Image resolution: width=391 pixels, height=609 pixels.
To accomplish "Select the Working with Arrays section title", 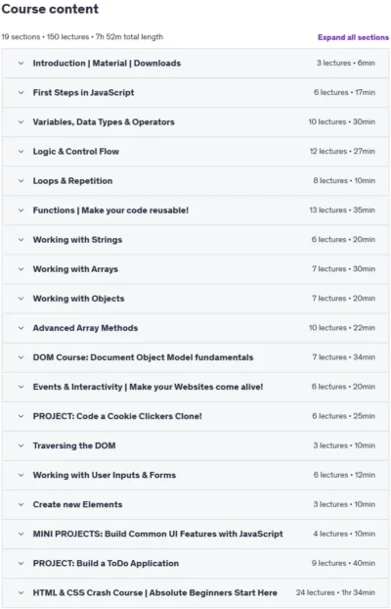I will [75, 269].
